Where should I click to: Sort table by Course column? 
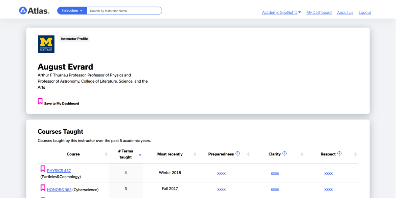[x=106, y=154]
